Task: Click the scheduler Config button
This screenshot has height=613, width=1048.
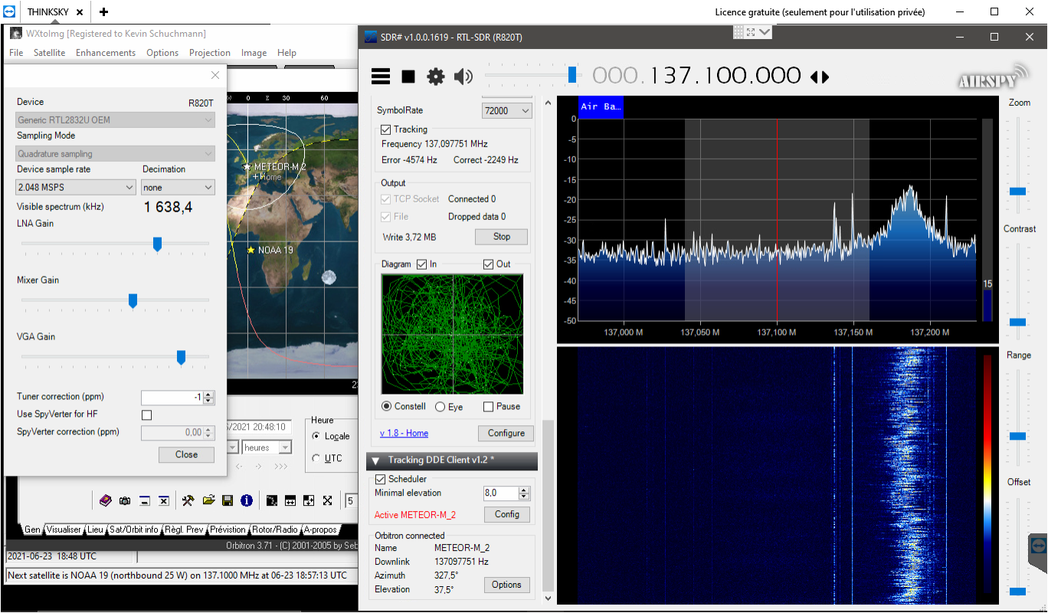Action: [507, 514]
